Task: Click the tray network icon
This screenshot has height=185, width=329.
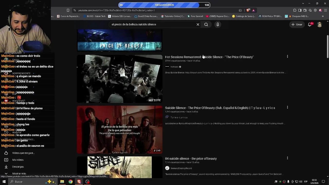Action: tap(296, 182)
